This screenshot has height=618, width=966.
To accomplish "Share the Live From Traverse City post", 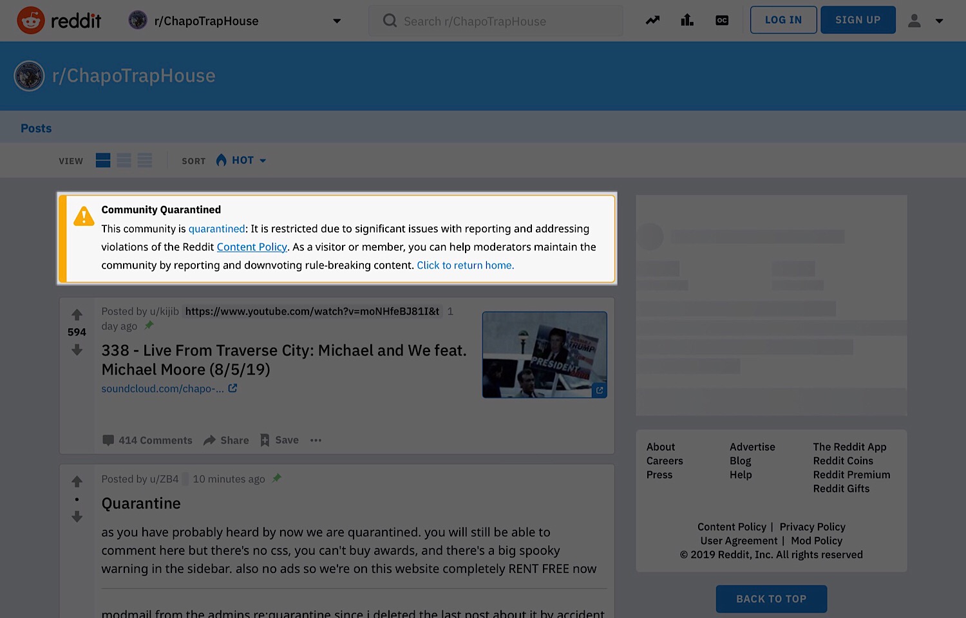I will 226,440.
